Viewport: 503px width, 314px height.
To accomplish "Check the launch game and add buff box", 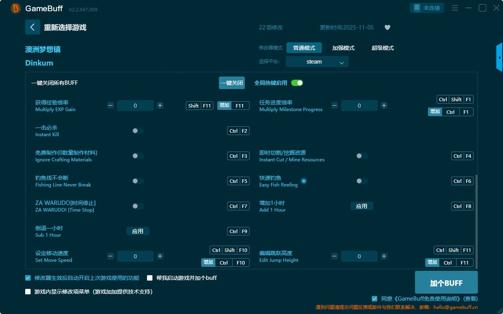I will [x=150, y=278].
